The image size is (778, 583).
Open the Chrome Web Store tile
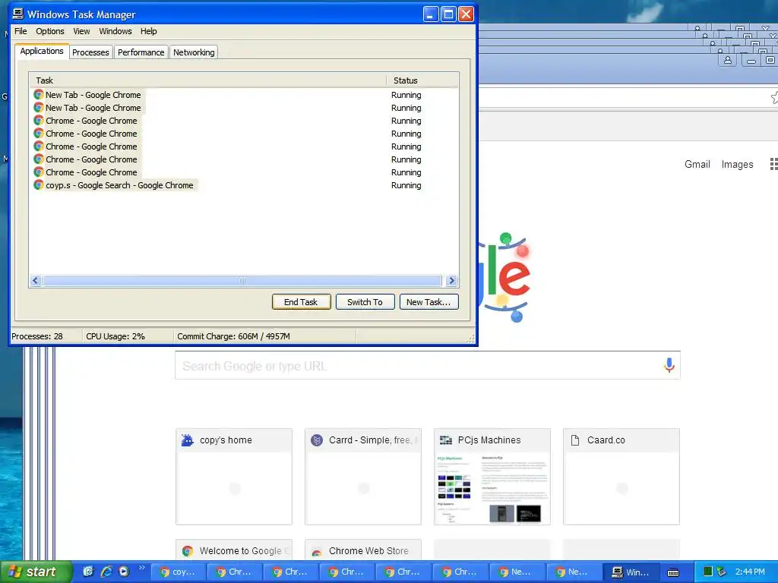tap(363, 550)
